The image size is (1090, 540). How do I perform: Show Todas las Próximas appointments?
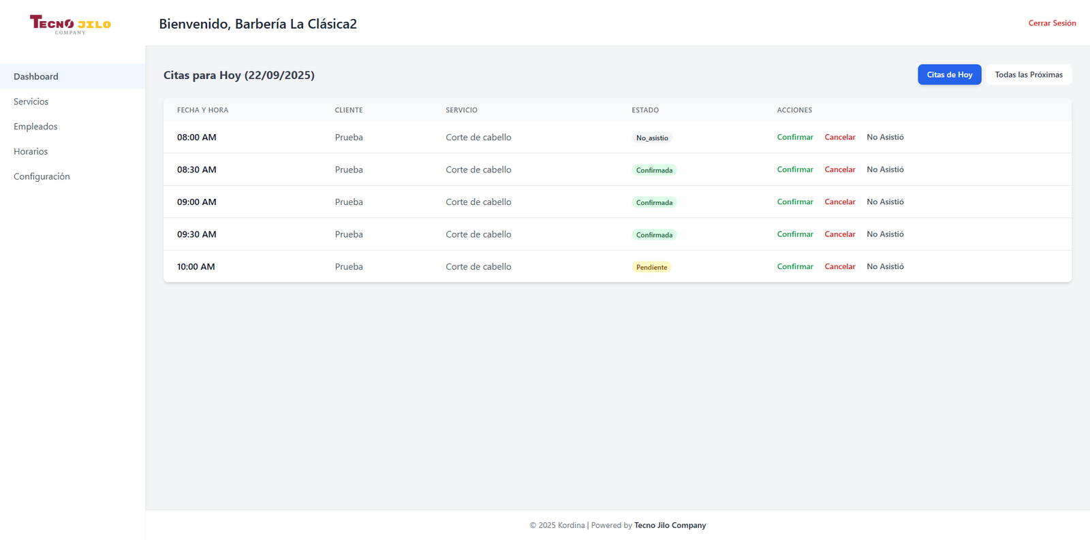coord(1028,75)
